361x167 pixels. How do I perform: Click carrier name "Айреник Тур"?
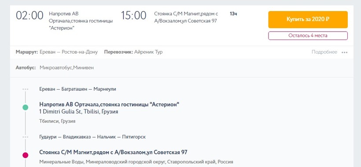click(x=148, y=52)
